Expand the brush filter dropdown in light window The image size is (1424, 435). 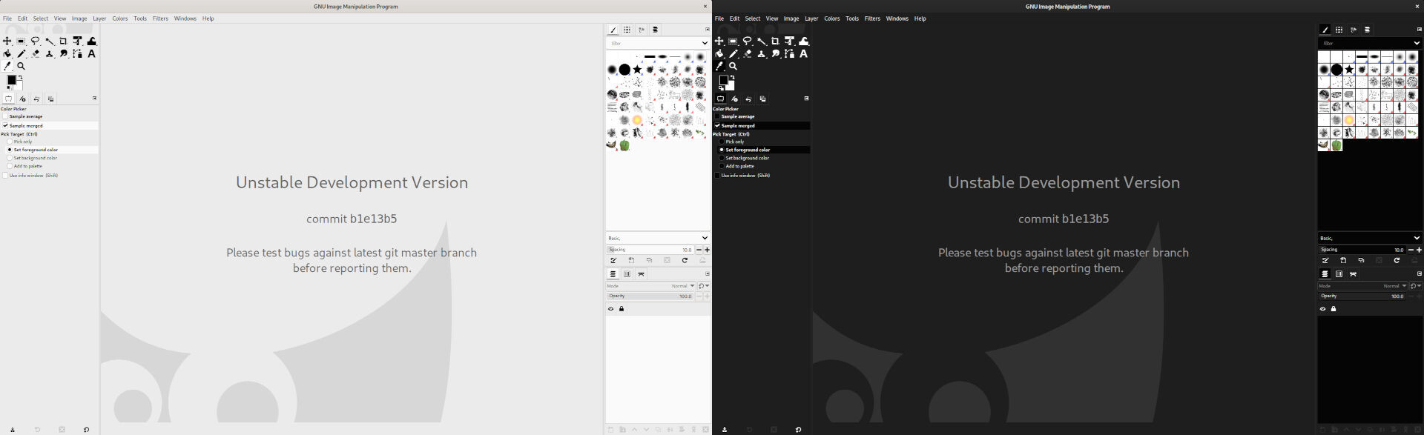[x=704, y=43]
